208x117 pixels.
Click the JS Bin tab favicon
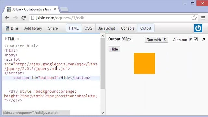coord(9,9)
